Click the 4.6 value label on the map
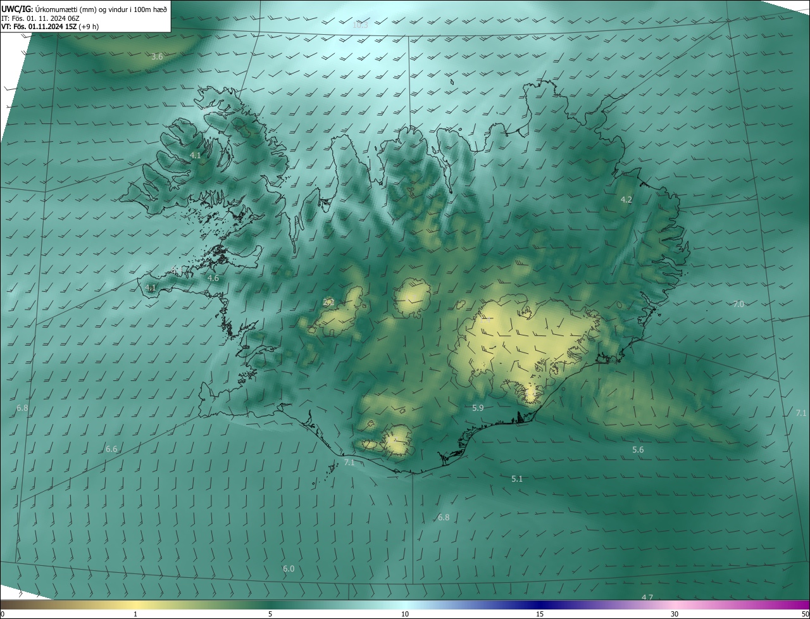Screen dimensions: 810x619 tap(213, 278)
